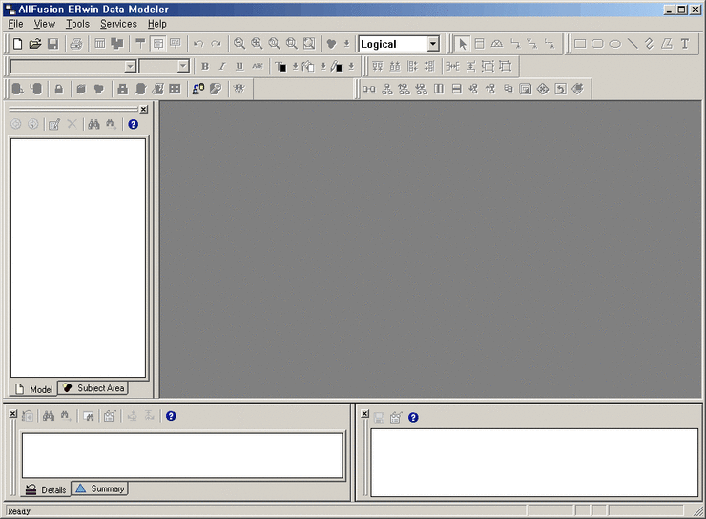This screenshot has height=519, width=706.
Task: Click the binoculars Find icon in model explorer
Action: tap(93, 124)
